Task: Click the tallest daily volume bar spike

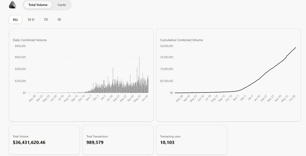Action: pyautogui.click(x=139, y=75)
